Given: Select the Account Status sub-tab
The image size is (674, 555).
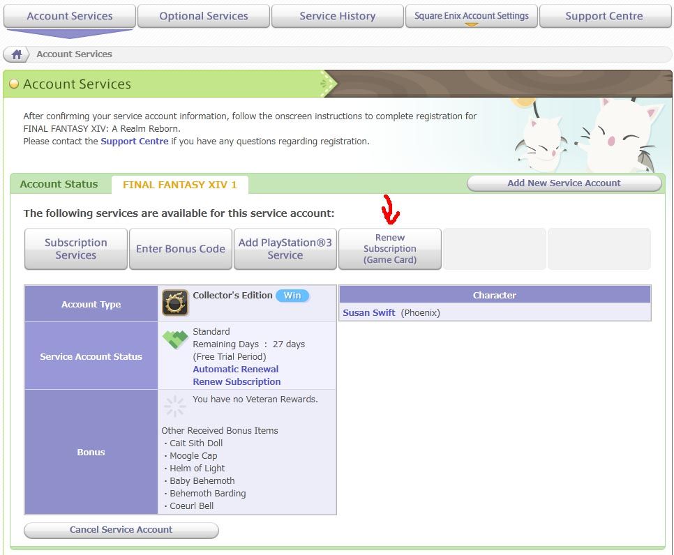Looking at the screenshot, I should (59, 184).
